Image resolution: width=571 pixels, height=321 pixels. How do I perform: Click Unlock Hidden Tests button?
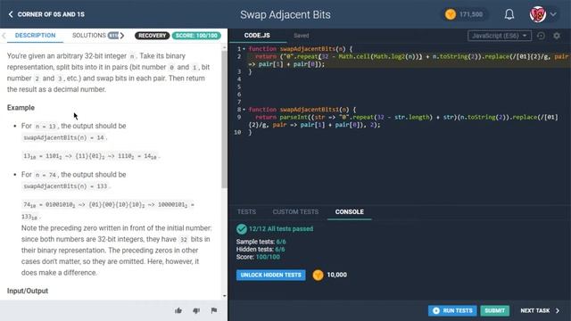coord(271,275)
